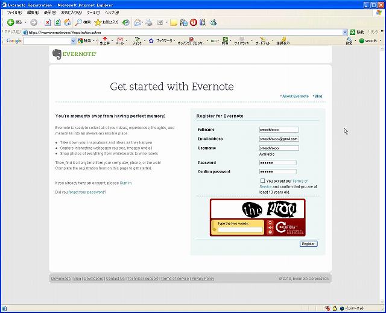Click the address bar URL field
The width and height of the screenshot is (386, 313).
point(182,32)
